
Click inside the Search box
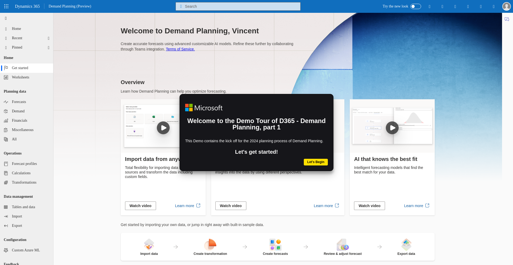click(x=238, y=6)
